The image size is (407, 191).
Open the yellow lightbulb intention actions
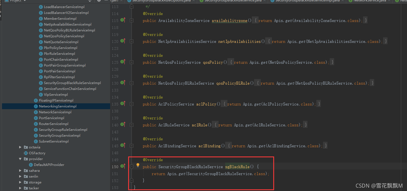(x=138, y=165)
